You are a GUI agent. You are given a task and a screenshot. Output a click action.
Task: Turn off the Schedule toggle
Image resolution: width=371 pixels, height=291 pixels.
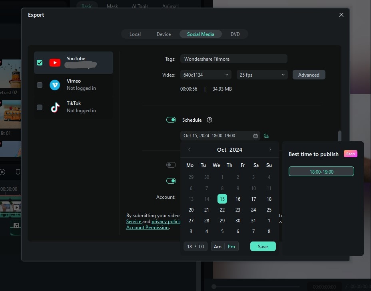click(x=171, y=120)
